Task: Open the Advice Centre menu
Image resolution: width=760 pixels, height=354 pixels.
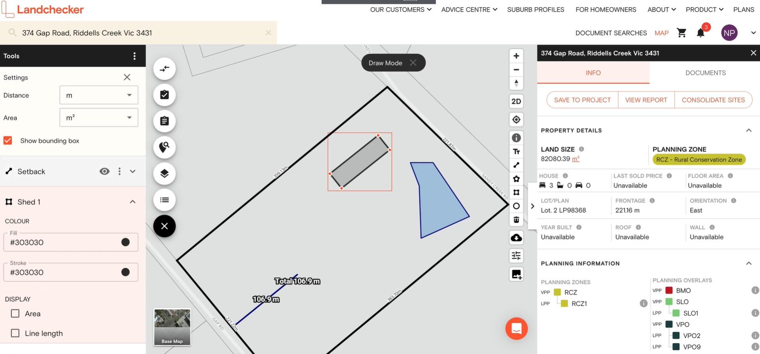Action: point(469,10)
